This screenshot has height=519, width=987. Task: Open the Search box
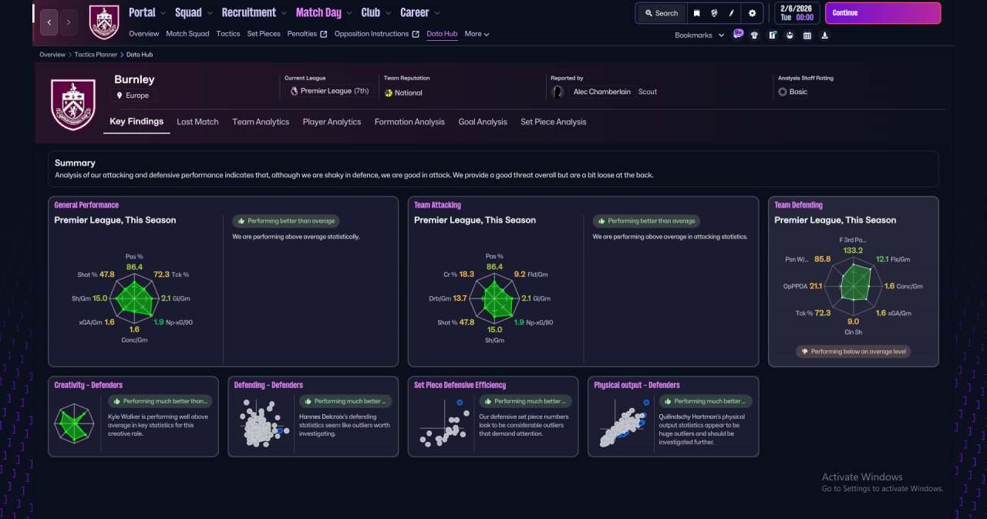[x=662, y=13]
